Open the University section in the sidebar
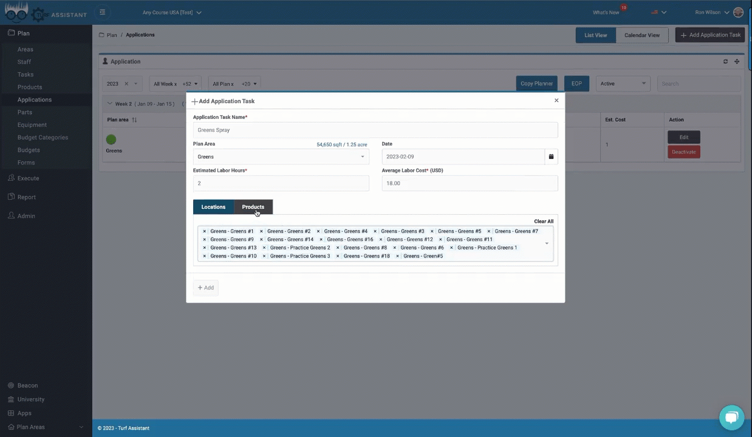The height and width of the screenshot is (437, 752). (31, 399)
